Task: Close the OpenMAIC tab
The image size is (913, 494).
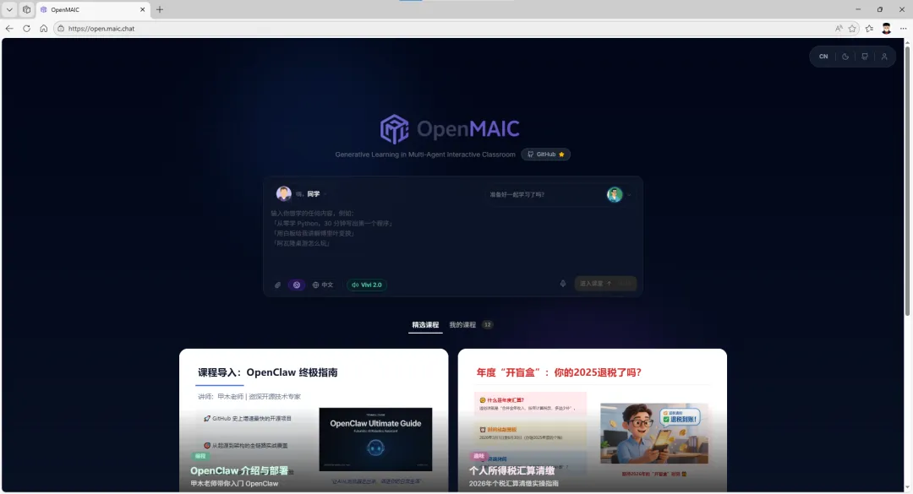Action: pyautogui.click(x=142, y=10)
